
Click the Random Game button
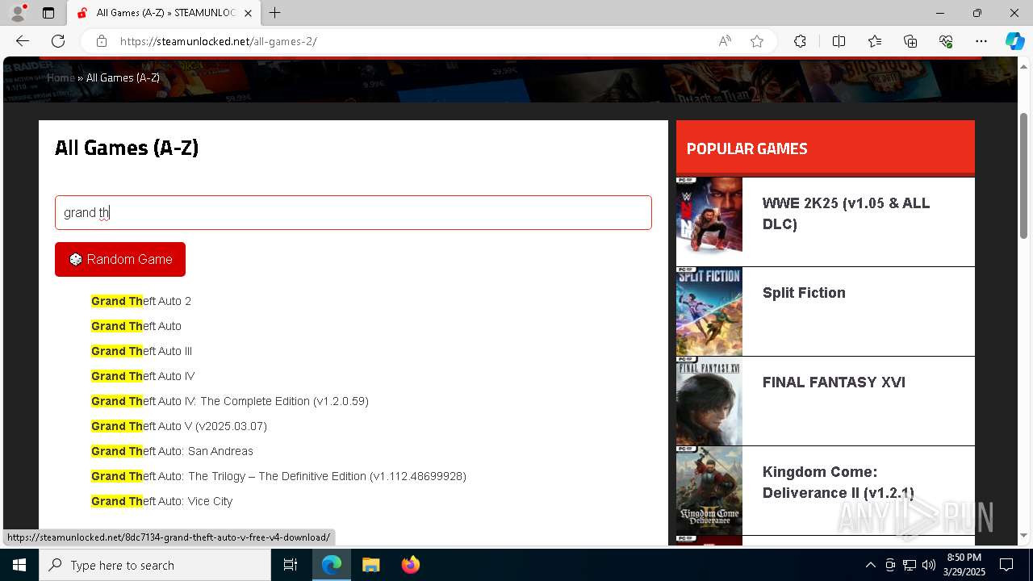tap(120, 259)
